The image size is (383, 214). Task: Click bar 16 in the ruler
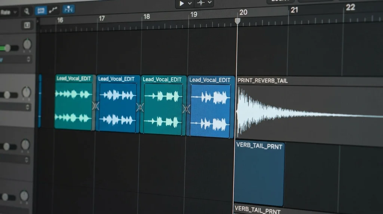pyautogui.click(x=60, y=20)
